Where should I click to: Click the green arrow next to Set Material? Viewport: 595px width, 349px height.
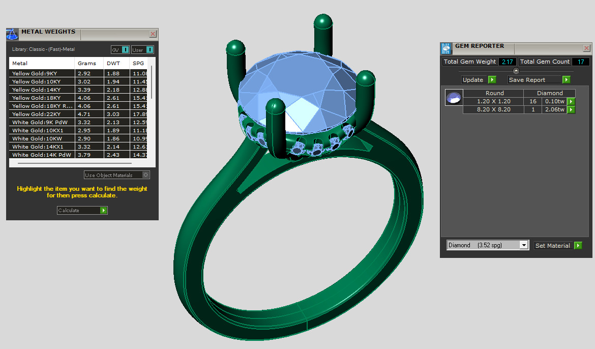point(578,246)
